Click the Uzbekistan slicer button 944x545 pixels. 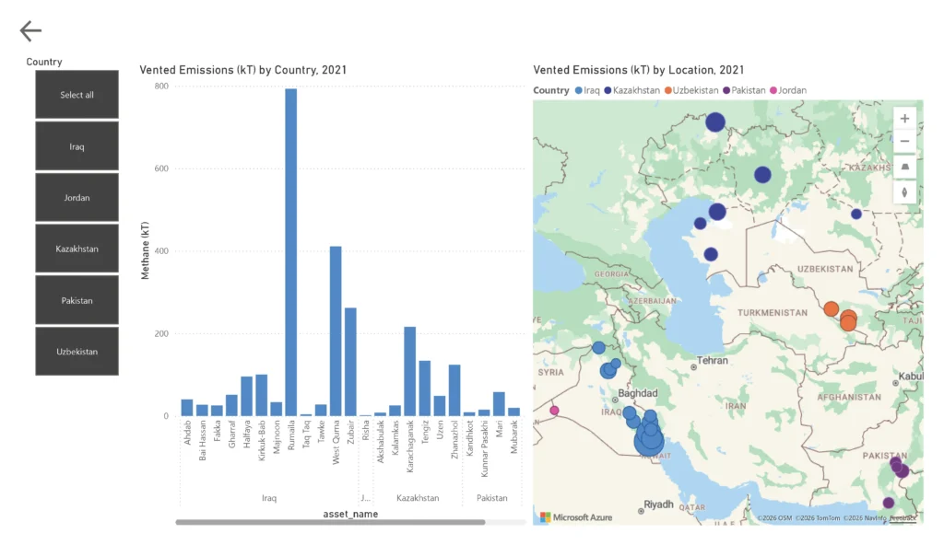(77, 352)
